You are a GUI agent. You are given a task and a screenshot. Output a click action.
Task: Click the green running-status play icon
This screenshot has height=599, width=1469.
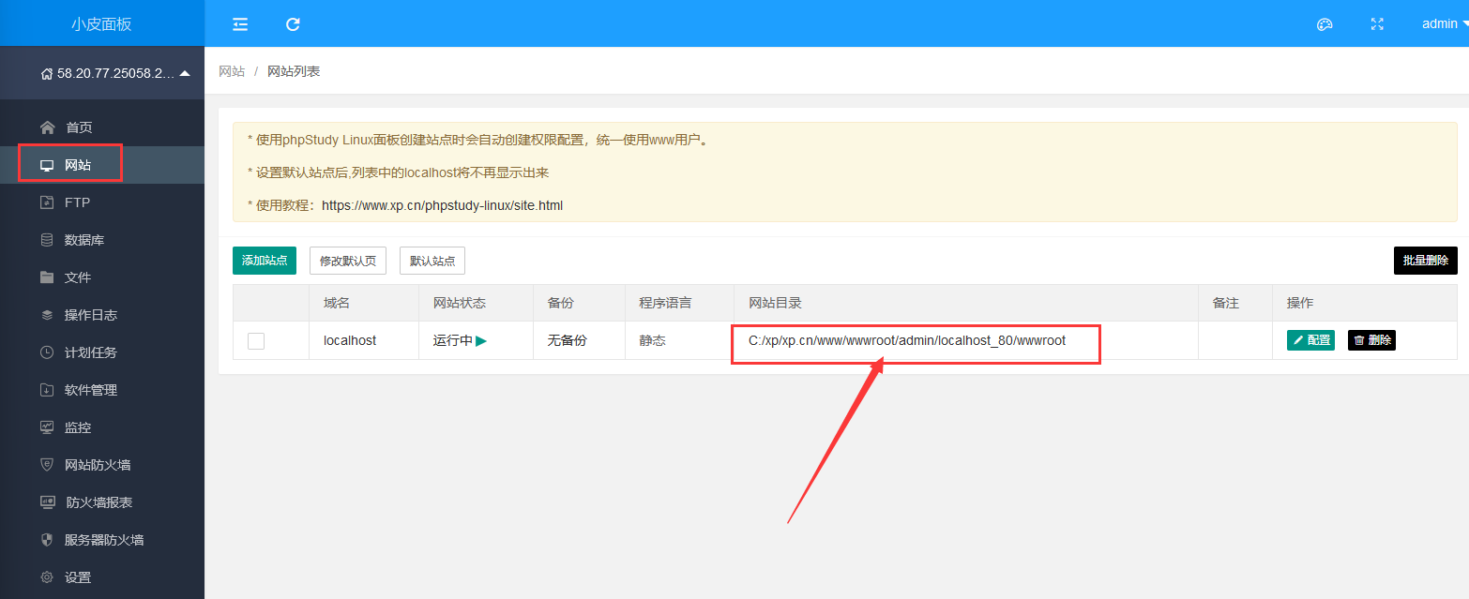[x=481, y=341]
